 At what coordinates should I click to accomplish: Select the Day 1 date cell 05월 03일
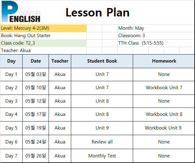36,74
